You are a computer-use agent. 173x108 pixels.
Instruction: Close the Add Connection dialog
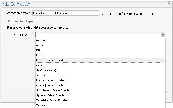coord(169,3)
